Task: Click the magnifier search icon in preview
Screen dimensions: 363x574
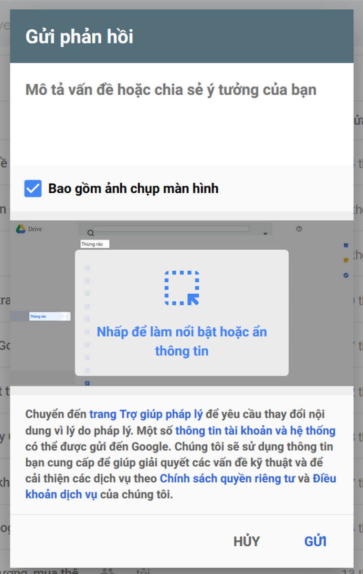Action: point(90,233)
